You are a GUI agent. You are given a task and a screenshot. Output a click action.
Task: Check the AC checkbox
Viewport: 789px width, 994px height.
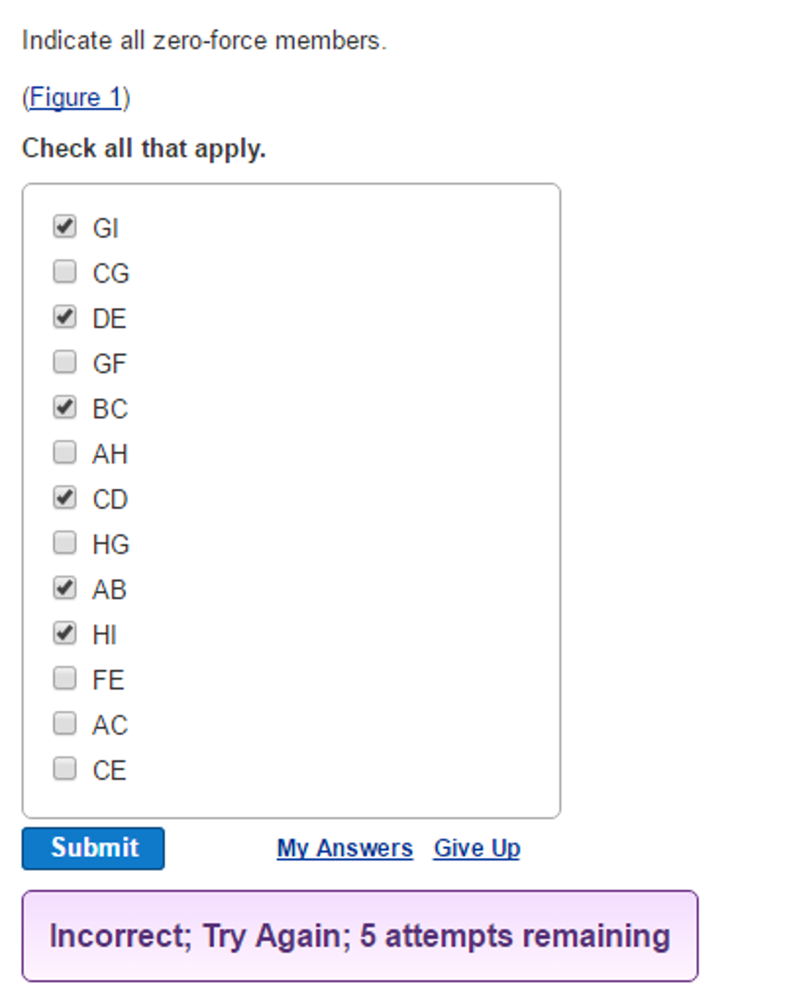point(64,723)
